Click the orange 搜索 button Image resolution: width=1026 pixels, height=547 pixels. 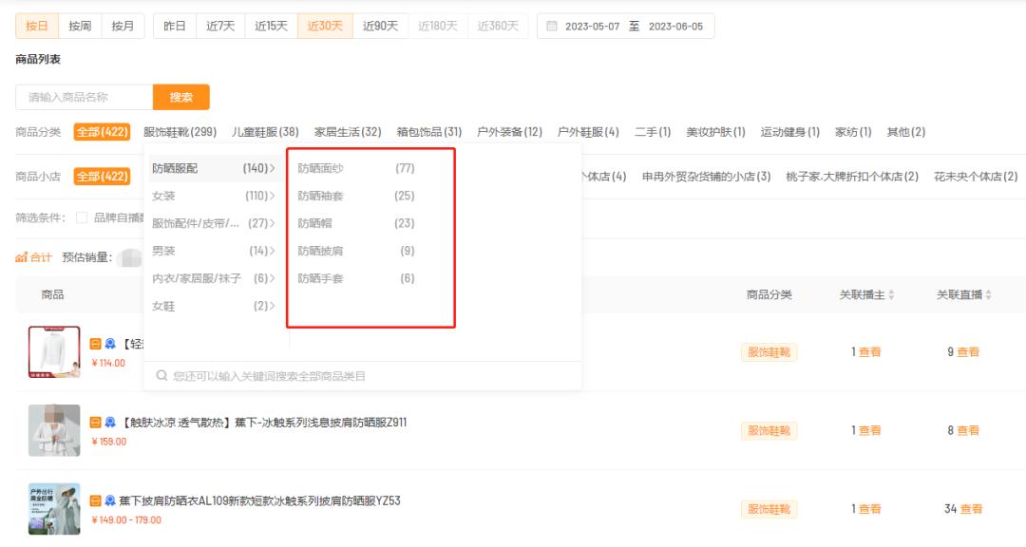pyautogui.click(x=181, y=97)
